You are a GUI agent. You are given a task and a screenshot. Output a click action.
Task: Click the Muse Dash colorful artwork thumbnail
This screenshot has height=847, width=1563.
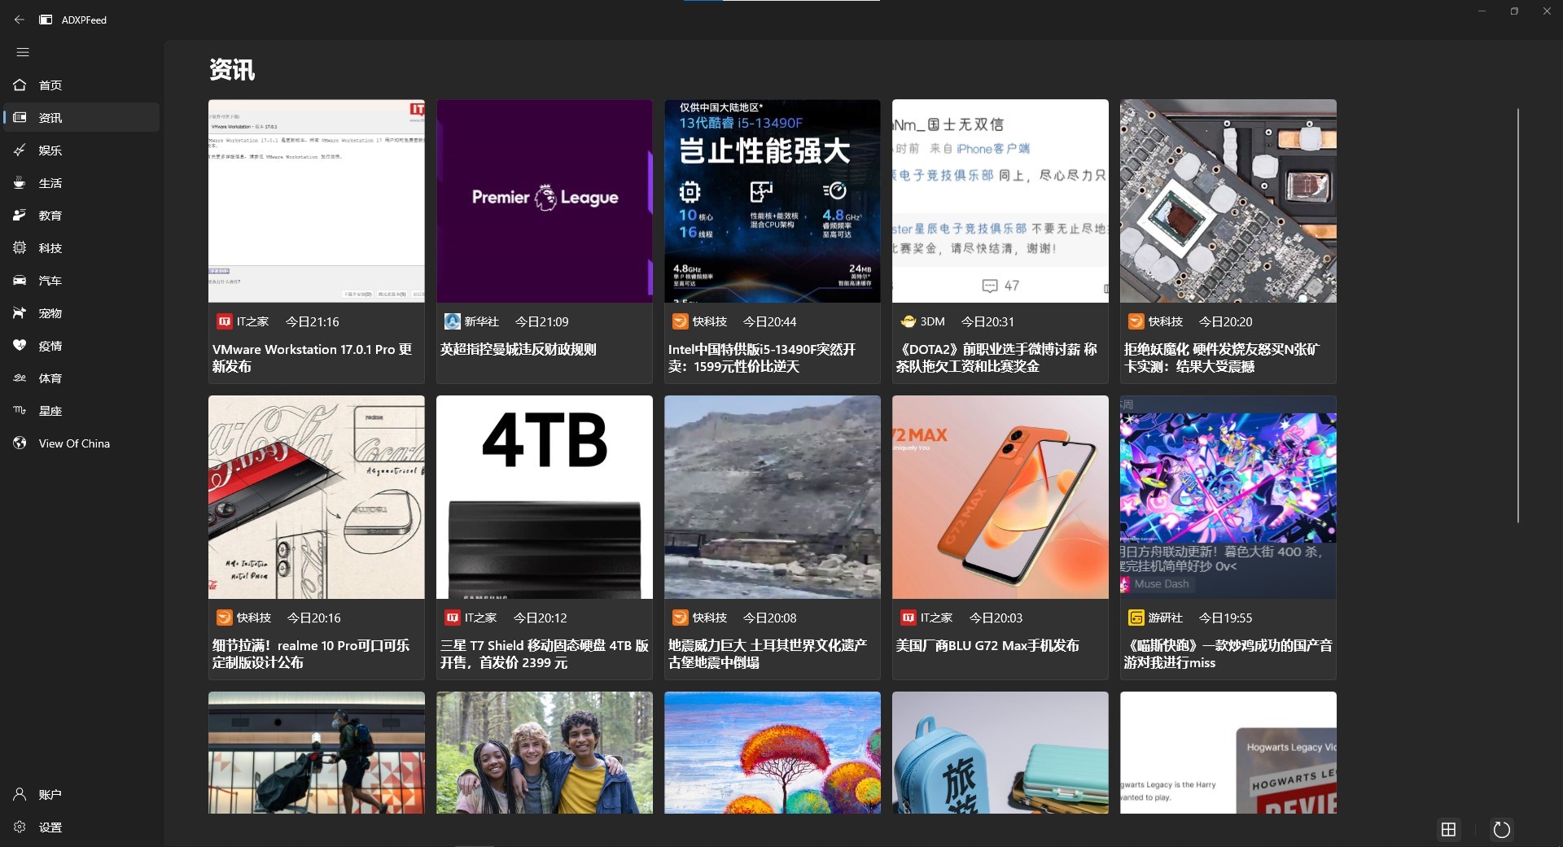(x=1228, y=497)
